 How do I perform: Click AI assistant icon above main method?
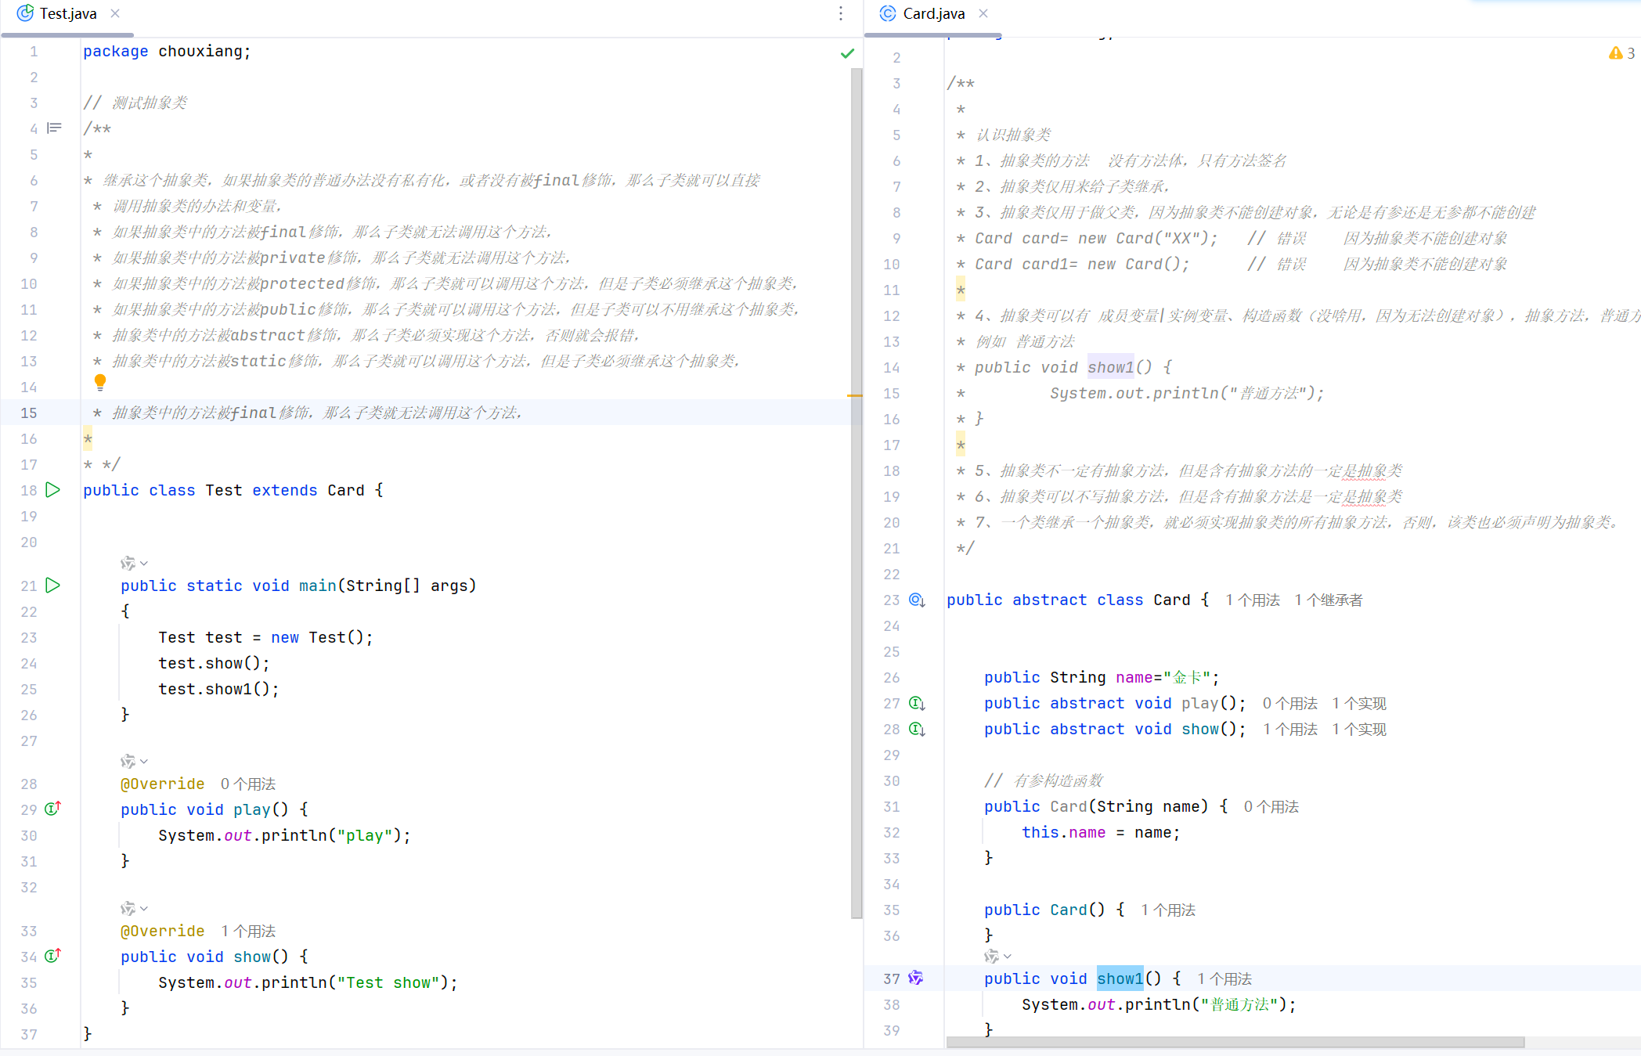pos(128,563)
